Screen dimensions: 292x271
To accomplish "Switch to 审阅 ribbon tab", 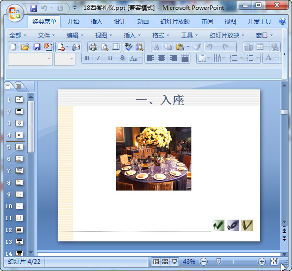I will [207, 21].
